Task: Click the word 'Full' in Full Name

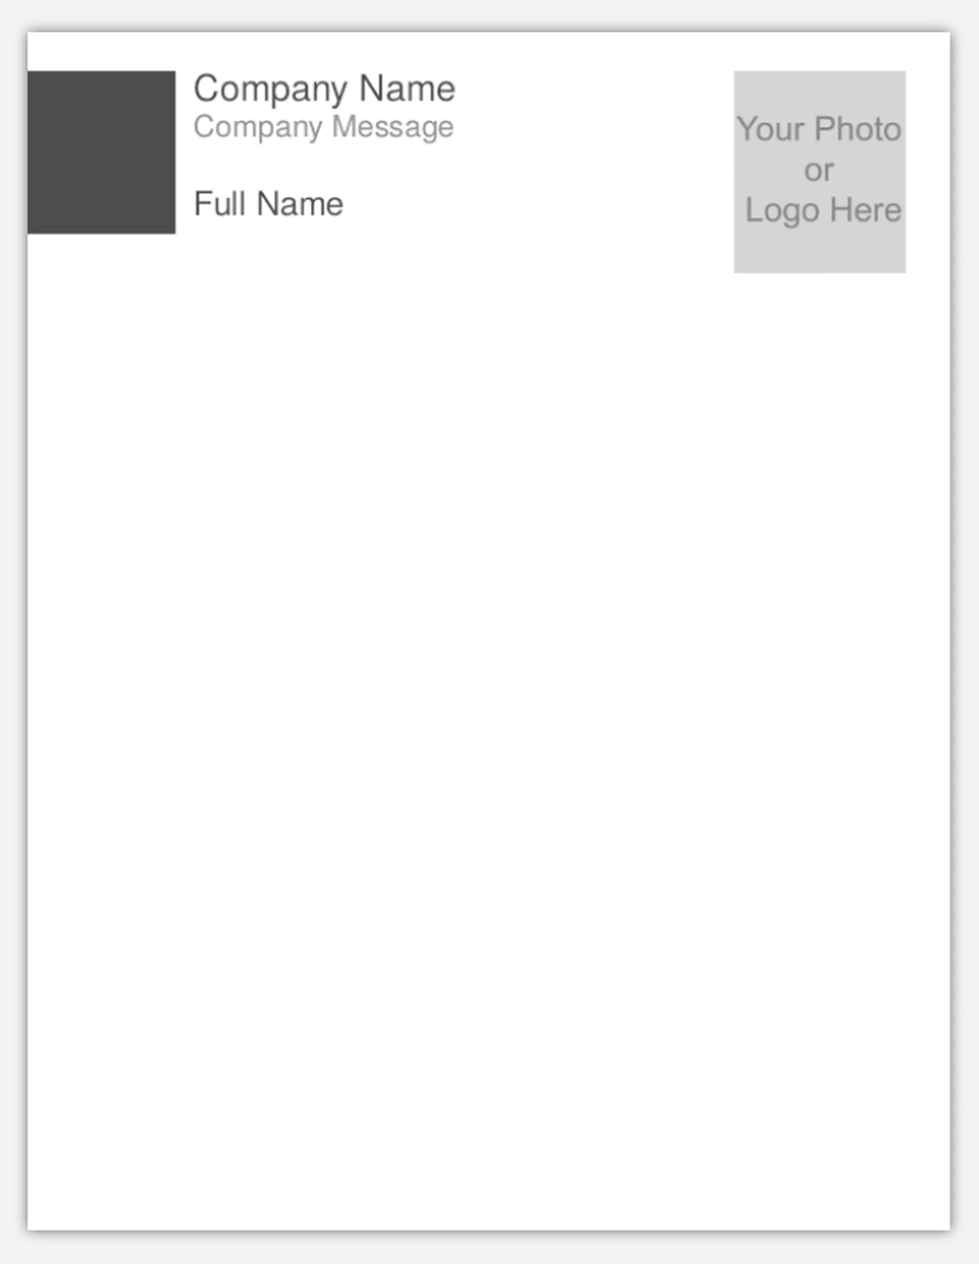Action: tap(219, 203)
